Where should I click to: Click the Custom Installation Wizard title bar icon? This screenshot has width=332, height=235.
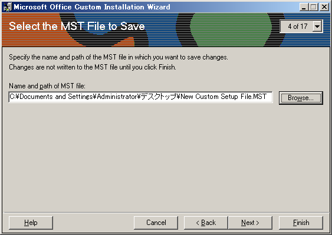coord(8,7)
